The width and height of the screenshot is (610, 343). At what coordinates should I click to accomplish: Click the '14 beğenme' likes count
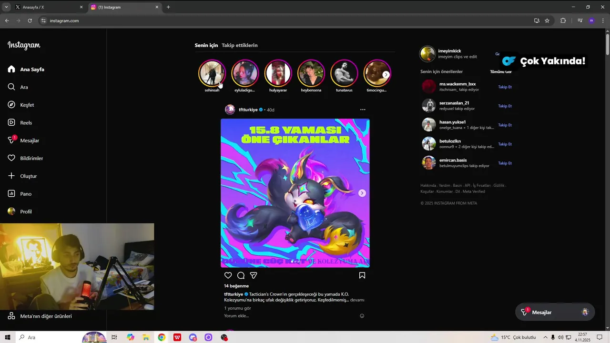(236, 286)
